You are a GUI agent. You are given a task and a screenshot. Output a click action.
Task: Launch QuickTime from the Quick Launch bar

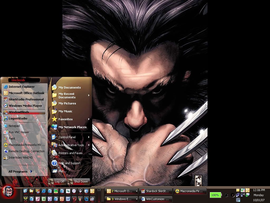click(86, 199)
